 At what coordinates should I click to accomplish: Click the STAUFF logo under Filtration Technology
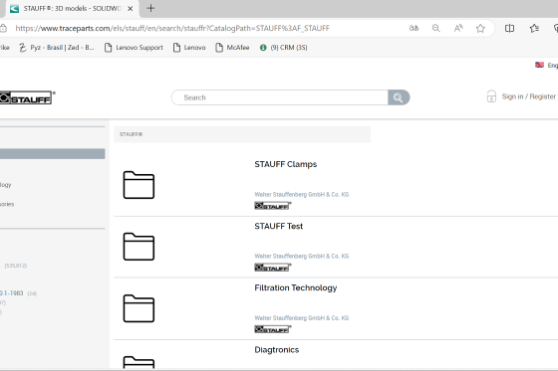click(x=273, y=329)
